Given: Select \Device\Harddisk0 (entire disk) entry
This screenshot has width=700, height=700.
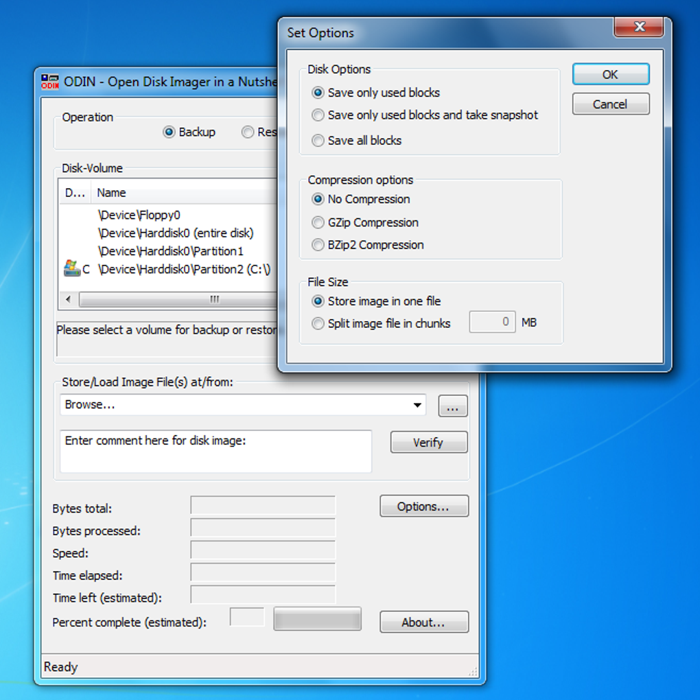Looking at the screenshot, I should (x=176, y=233).
